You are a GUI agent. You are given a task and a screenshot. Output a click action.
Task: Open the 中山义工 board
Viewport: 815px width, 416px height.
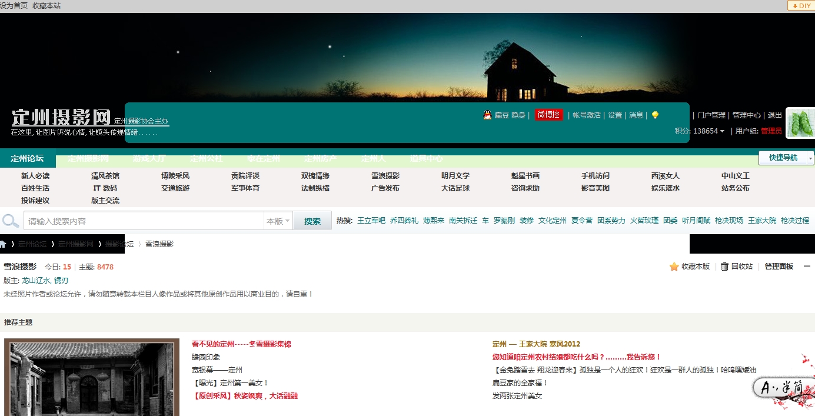coord(736,176)
